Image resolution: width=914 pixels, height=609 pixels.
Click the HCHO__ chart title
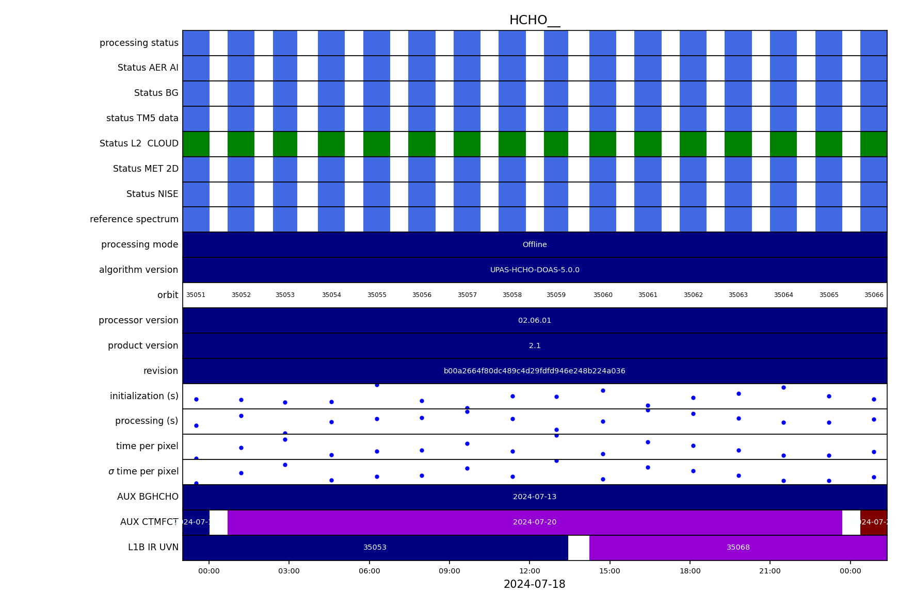(534, 20)
